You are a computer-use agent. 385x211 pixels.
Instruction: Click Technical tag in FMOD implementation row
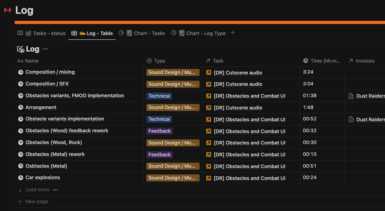coord(159,96)
